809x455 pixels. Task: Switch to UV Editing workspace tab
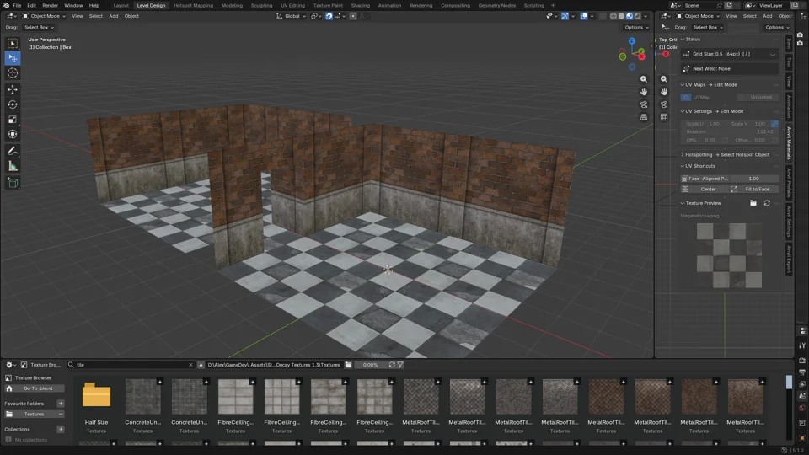[x=292, y=5]
